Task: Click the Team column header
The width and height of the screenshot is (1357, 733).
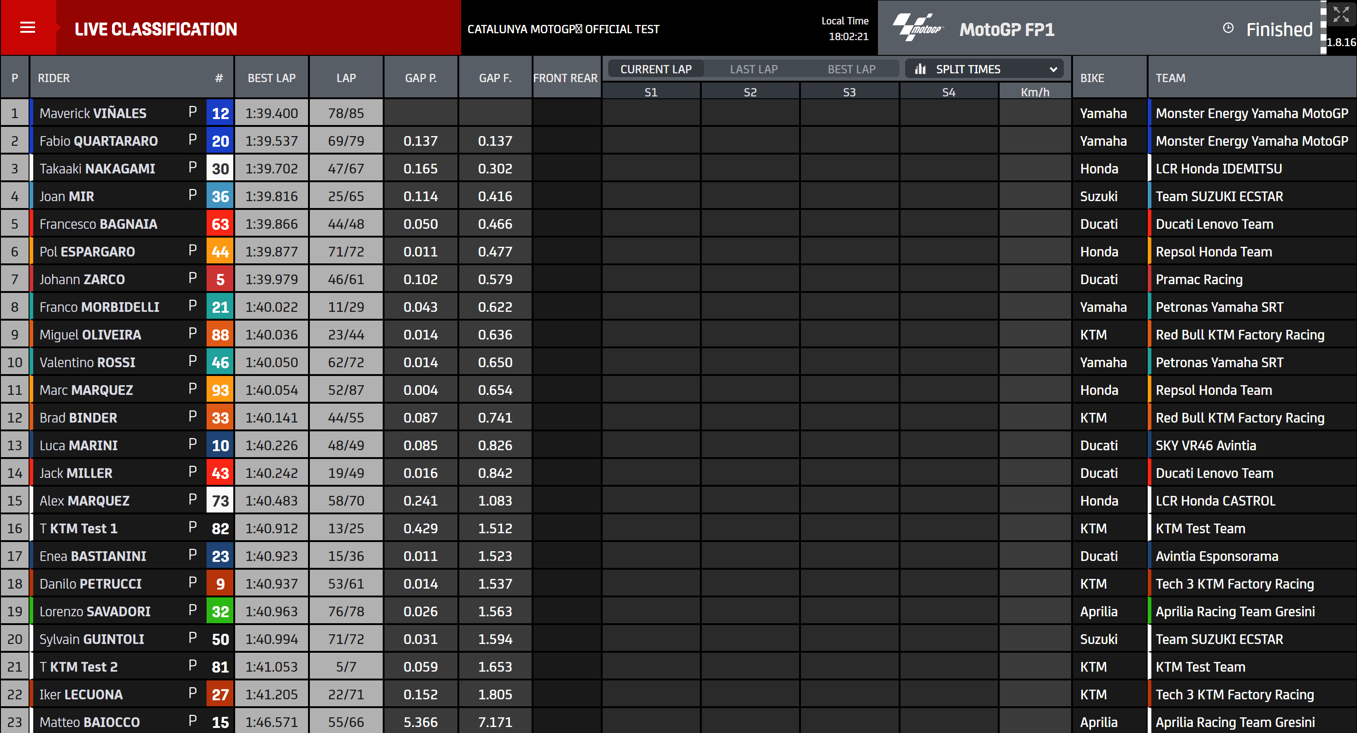Action: tap(1170, 78)
